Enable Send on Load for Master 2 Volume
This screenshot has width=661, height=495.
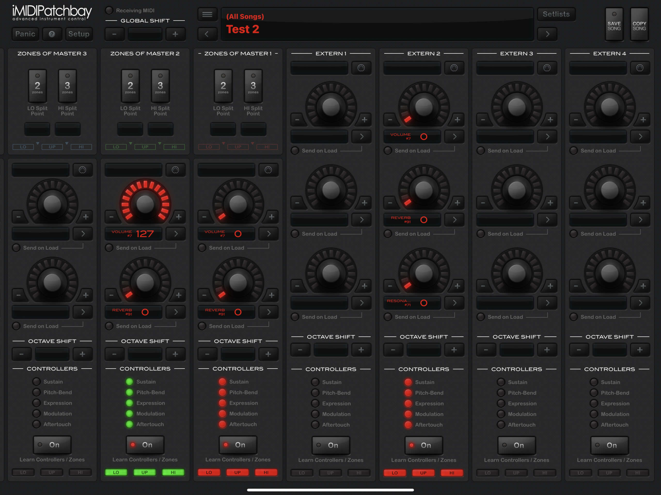point(109,248)
